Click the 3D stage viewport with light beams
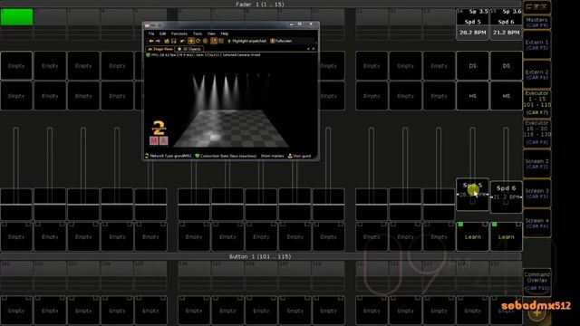580x326 pixels. [230, 105]
